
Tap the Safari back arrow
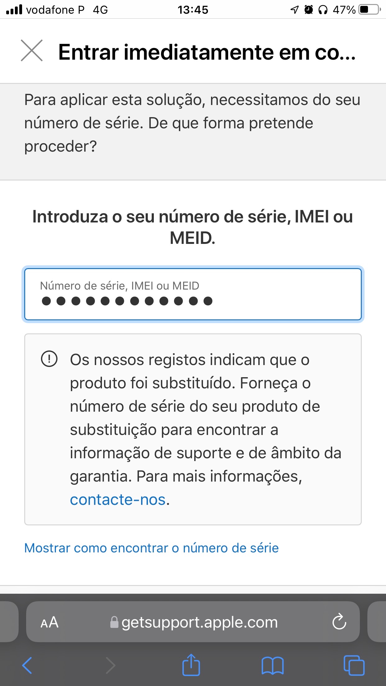click(27, 665)
